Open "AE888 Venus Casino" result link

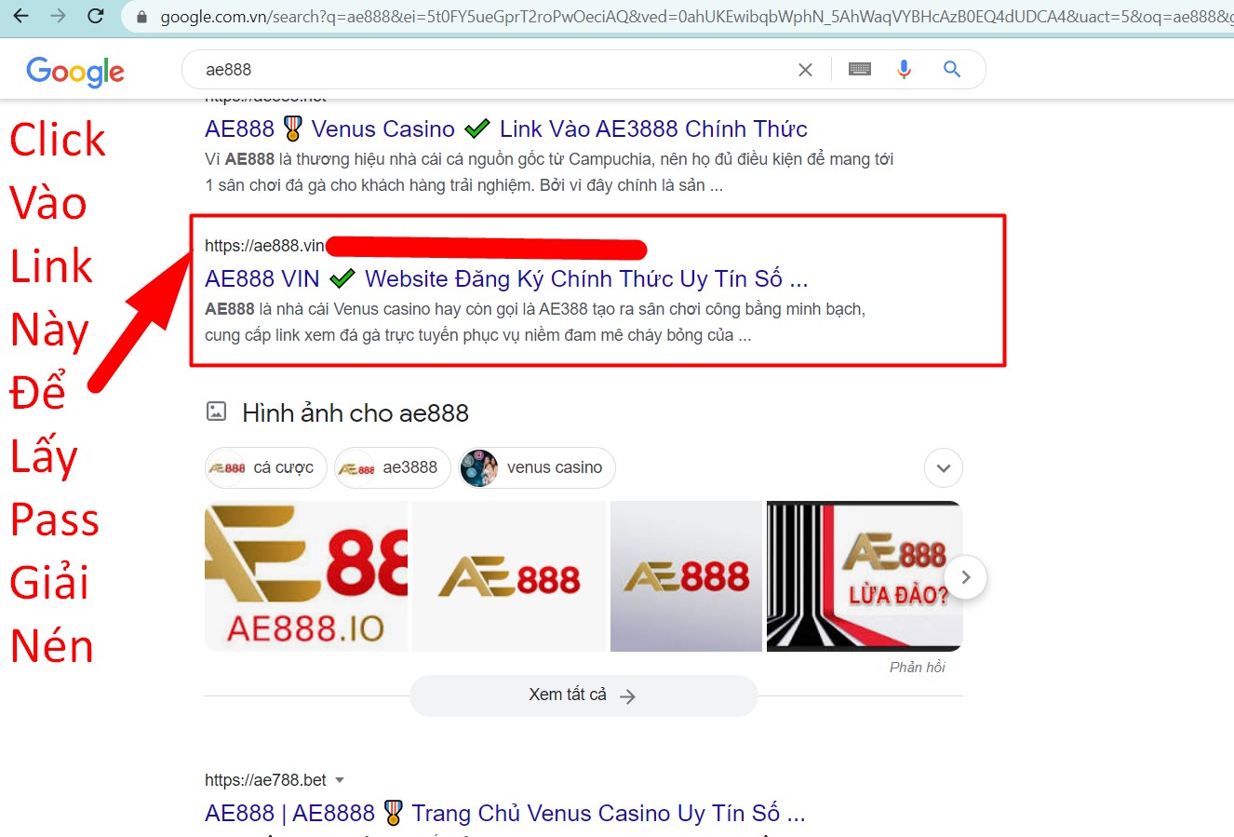click(506, 128)
